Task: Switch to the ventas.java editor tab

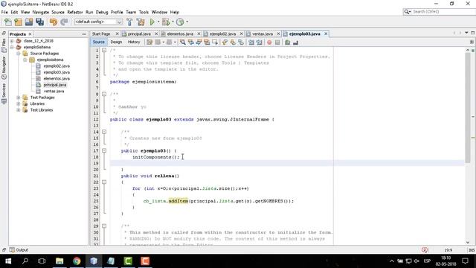Action: [263, 33]
